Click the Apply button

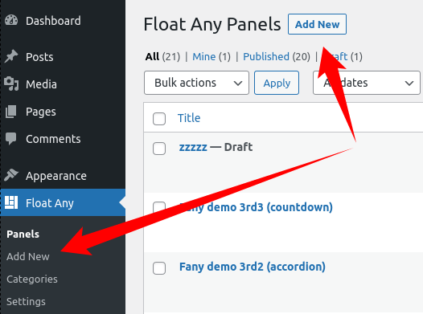pyautogui.click(x=277, y=83)
